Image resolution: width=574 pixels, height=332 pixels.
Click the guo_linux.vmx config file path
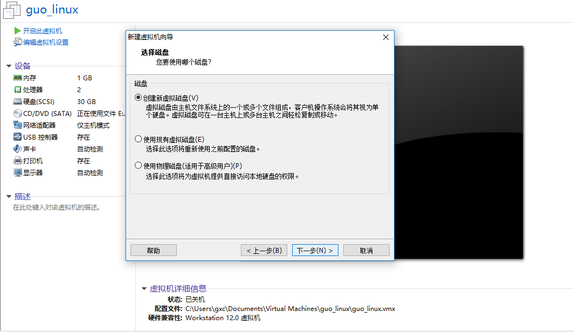(x=291, y=309)
